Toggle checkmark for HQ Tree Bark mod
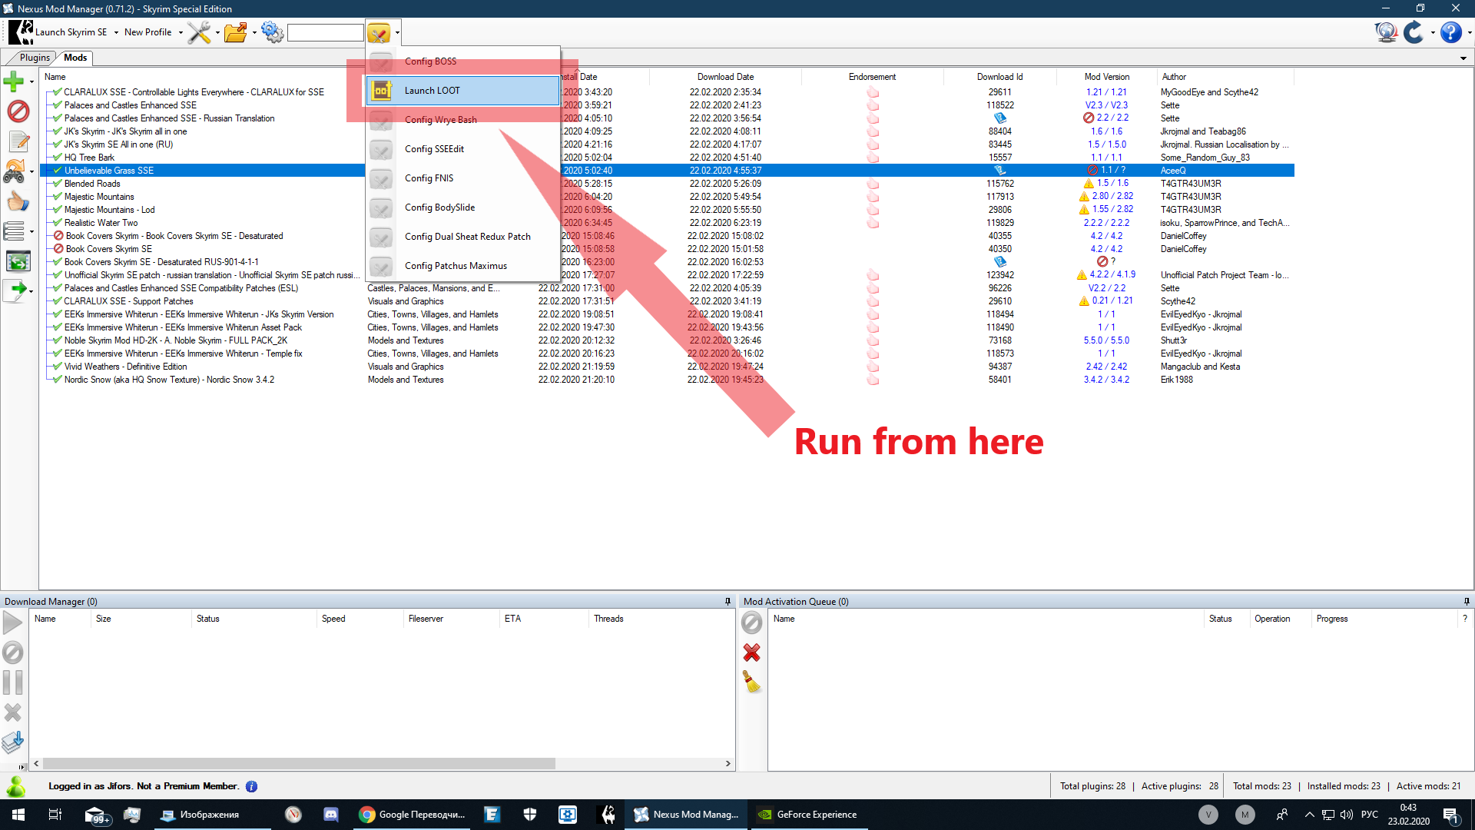The width and height of the screenshot is (1475, 830). point(57,158)
